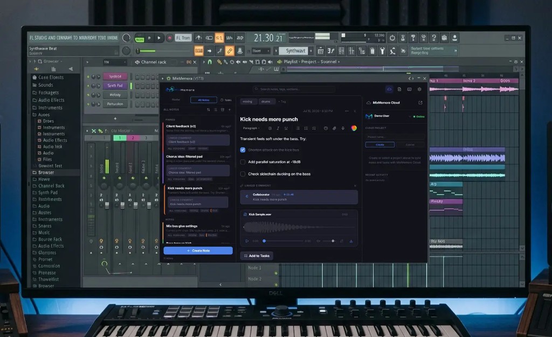This screenshot has height=337, width=552.
Task: Attach file using paperclip icon
Action: coord(334,128)
